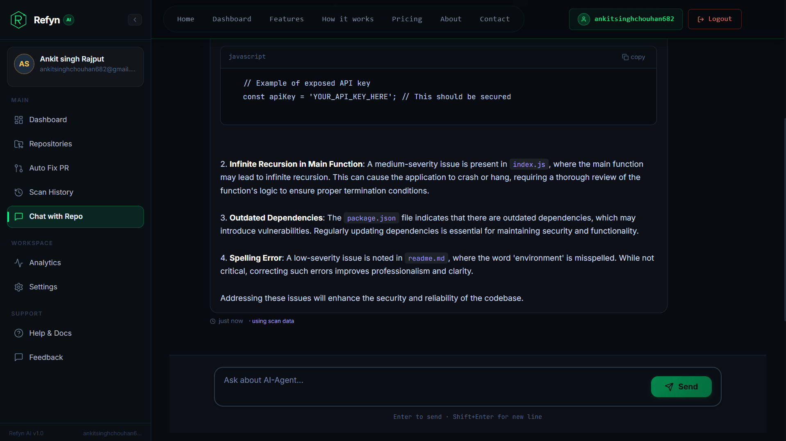Open the Feedback sidebar icon
Screen dimensions: 786x441
tap(19, 357)
